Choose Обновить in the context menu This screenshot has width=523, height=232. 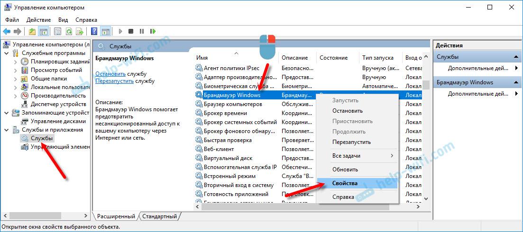point(357,170)
